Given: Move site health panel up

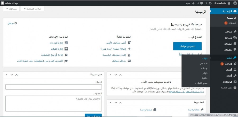Looking at the screenshot, I should click(120, 75).
